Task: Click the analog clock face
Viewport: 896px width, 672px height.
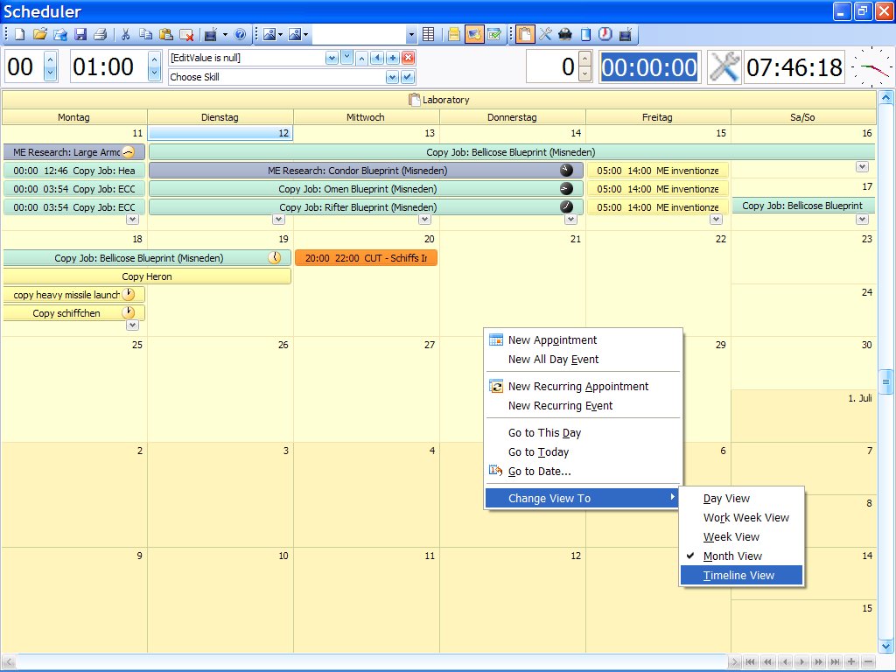Action: click(x=872, y=66)
